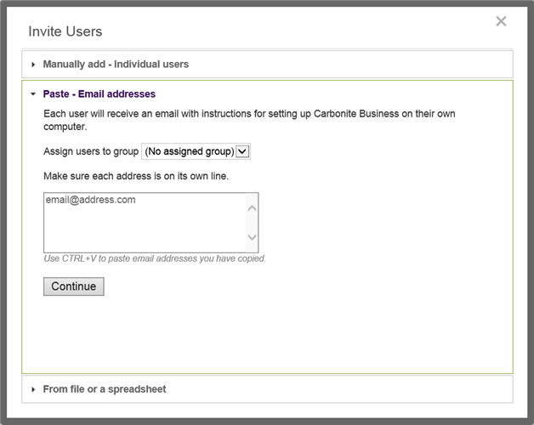Viewport: 534px width, 425px height.
Task: Click 'Make sure each address' instruction text
Action: 136,176
